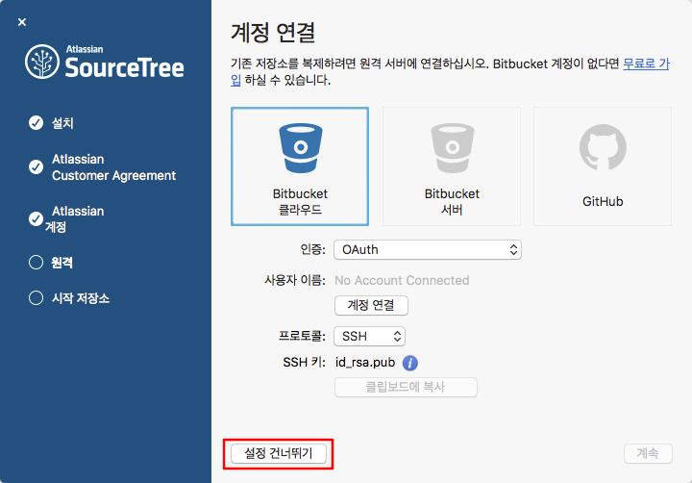Choose the Bitbucket 서버 bucket icon
This screenshot has height=483, width=692.
click(x=453, y=148)
